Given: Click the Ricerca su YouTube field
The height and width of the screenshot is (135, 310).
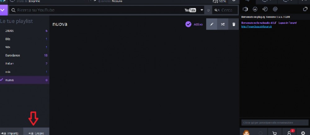Looking at the screenshot, I should 97,10.
